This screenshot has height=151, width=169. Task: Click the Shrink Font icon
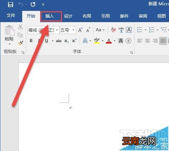pos(88,30)
